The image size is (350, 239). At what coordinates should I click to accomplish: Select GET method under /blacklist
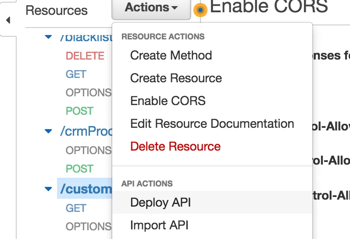[76, 74]
